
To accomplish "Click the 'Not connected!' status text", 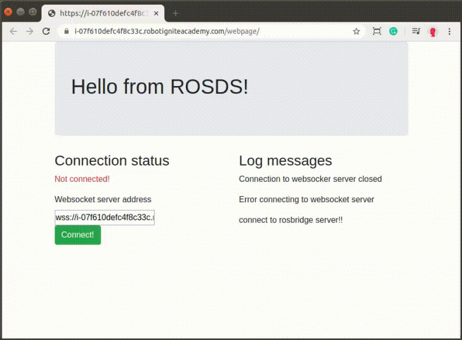I will 82,179.
